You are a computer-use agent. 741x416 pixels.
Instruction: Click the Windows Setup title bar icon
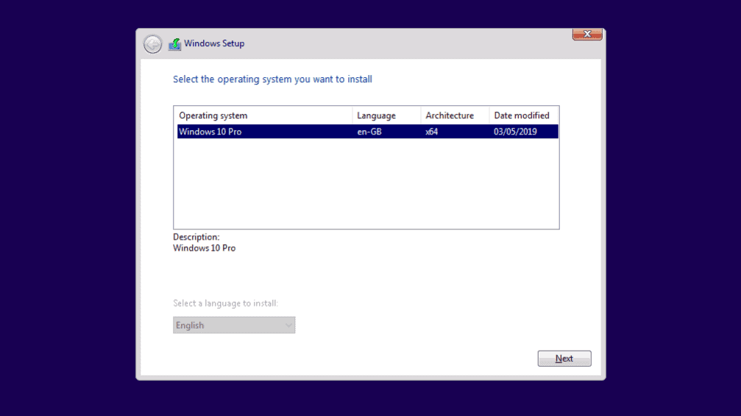[174, 44]
